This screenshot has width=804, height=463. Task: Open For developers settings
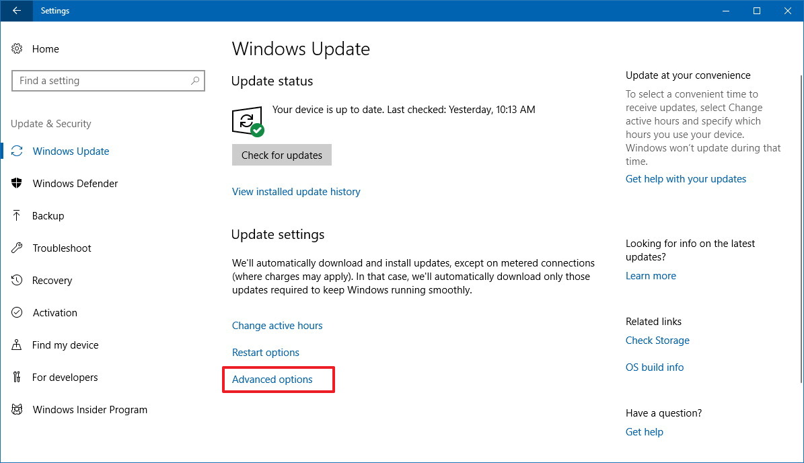click(x=63, y=377)
